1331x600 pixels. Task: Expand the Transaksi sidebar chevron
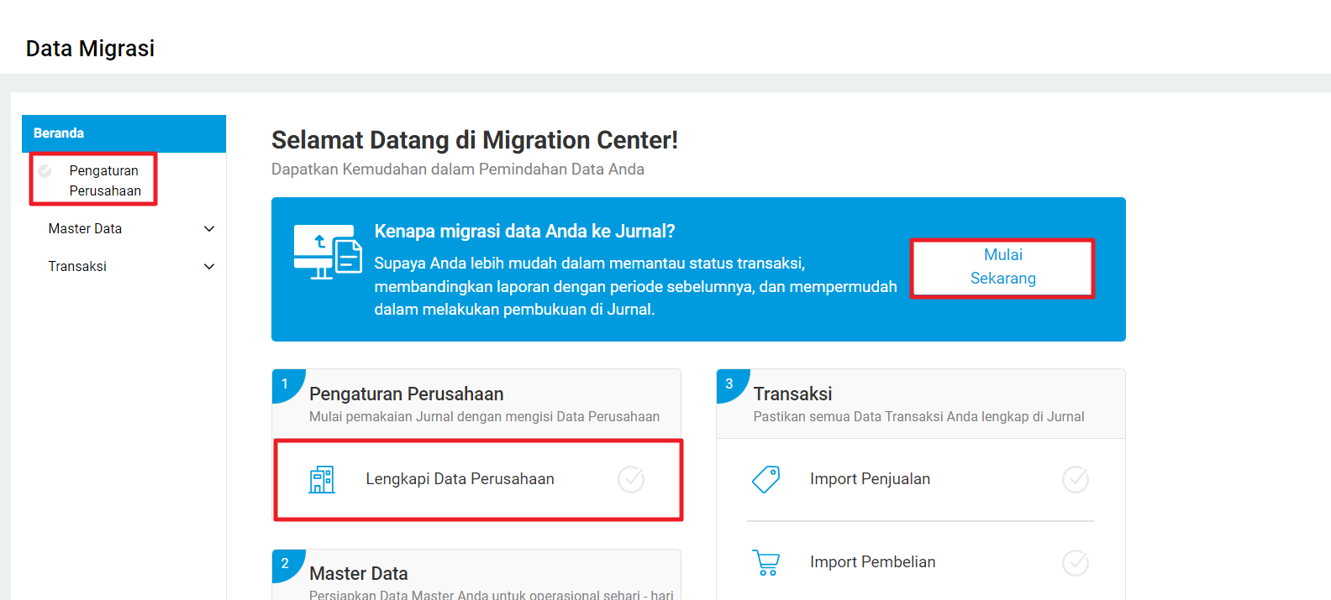coord(209,267)
